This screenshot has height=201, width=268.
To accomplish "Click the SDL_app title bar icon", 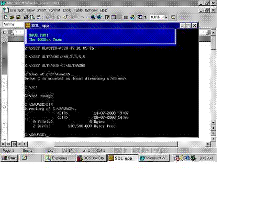I will pos(28,26).
